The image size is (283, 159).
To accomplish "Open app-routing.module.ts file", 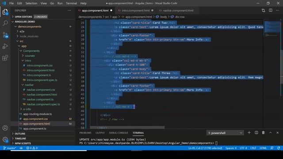I will click(37, 114).
